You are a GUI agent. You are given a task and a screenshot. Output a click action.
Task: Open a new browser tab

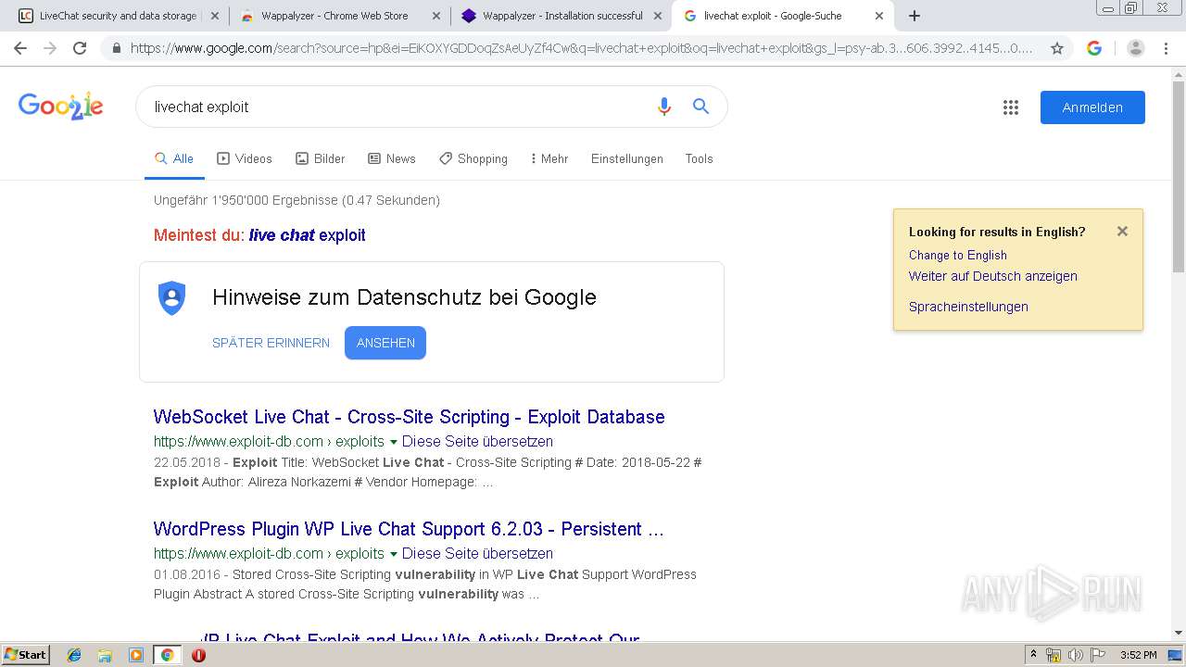[x=915, y=16]
